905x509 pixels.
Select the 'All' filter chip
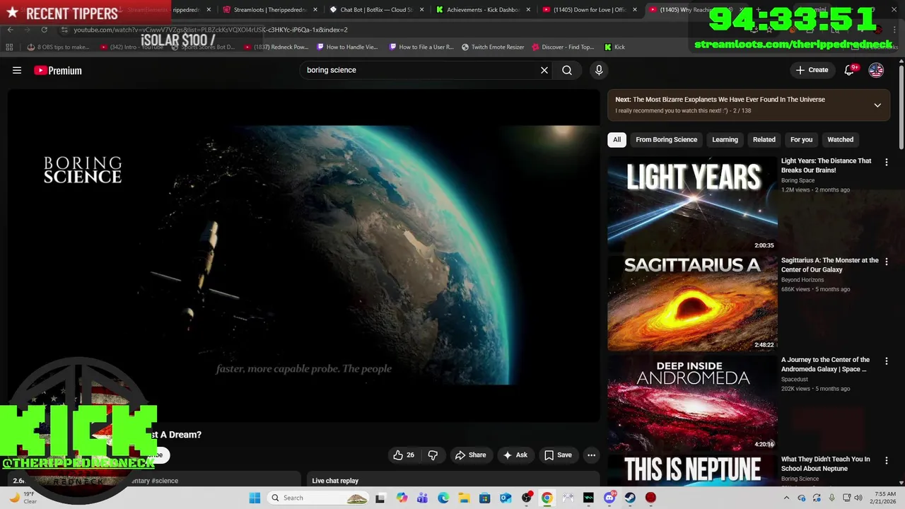pyautogui.click(x=617, y=139)
